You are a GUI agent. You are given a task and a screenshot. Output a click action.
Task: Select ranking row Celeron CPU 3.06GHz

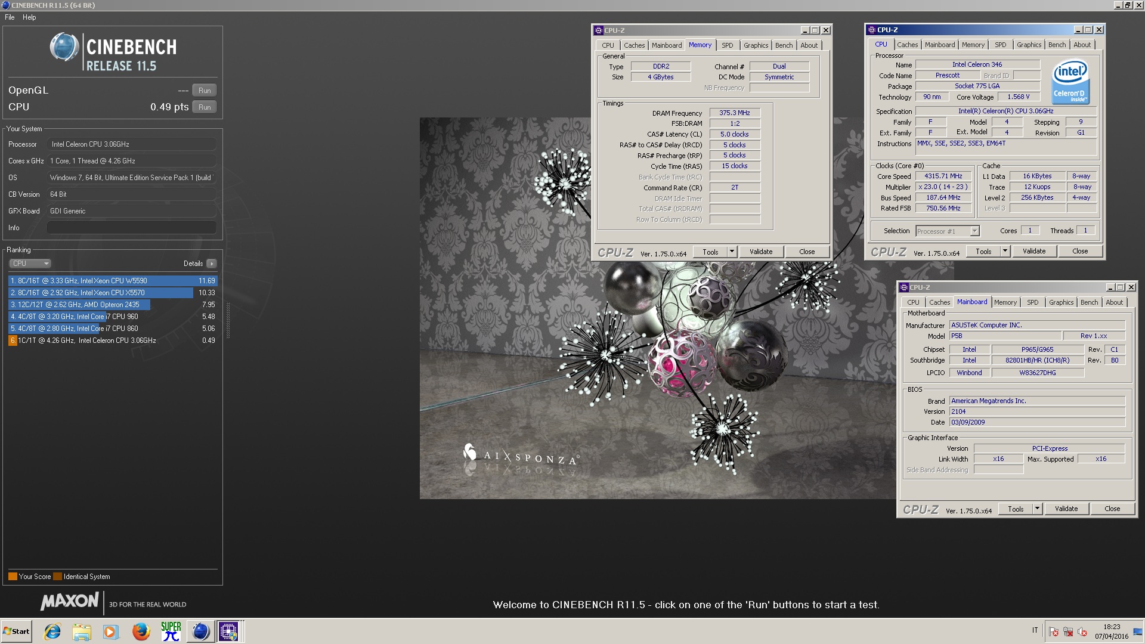[x=113, y=340]
